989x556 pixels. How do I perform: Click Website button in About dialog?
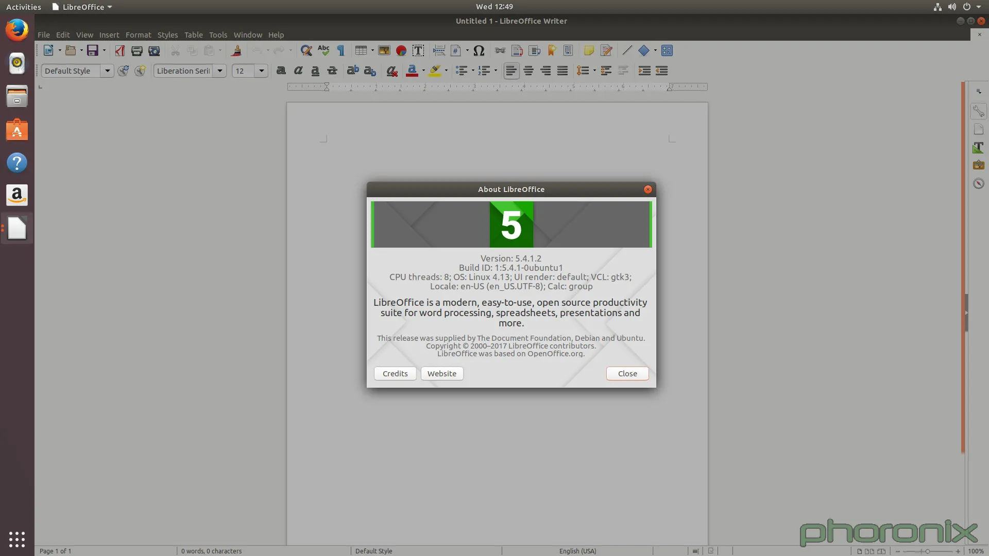coord(442,374)
